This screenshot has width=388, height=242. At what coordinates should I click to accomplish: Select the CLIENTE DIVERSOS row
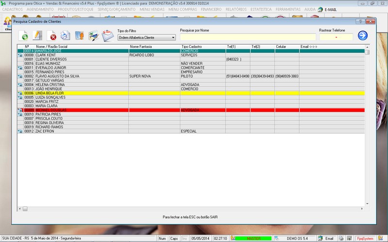pos(191,60)
